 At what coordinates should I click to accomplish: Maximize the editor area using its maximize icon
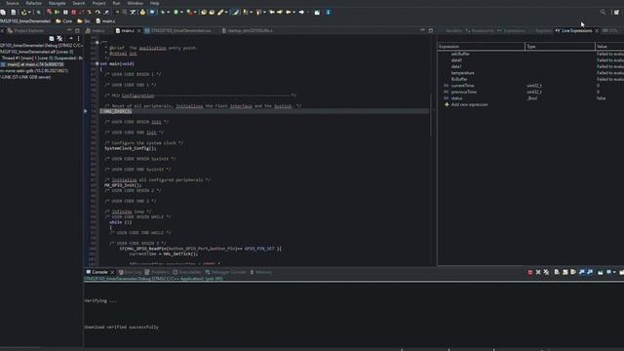pyautogui.click(x=431, y=30)
